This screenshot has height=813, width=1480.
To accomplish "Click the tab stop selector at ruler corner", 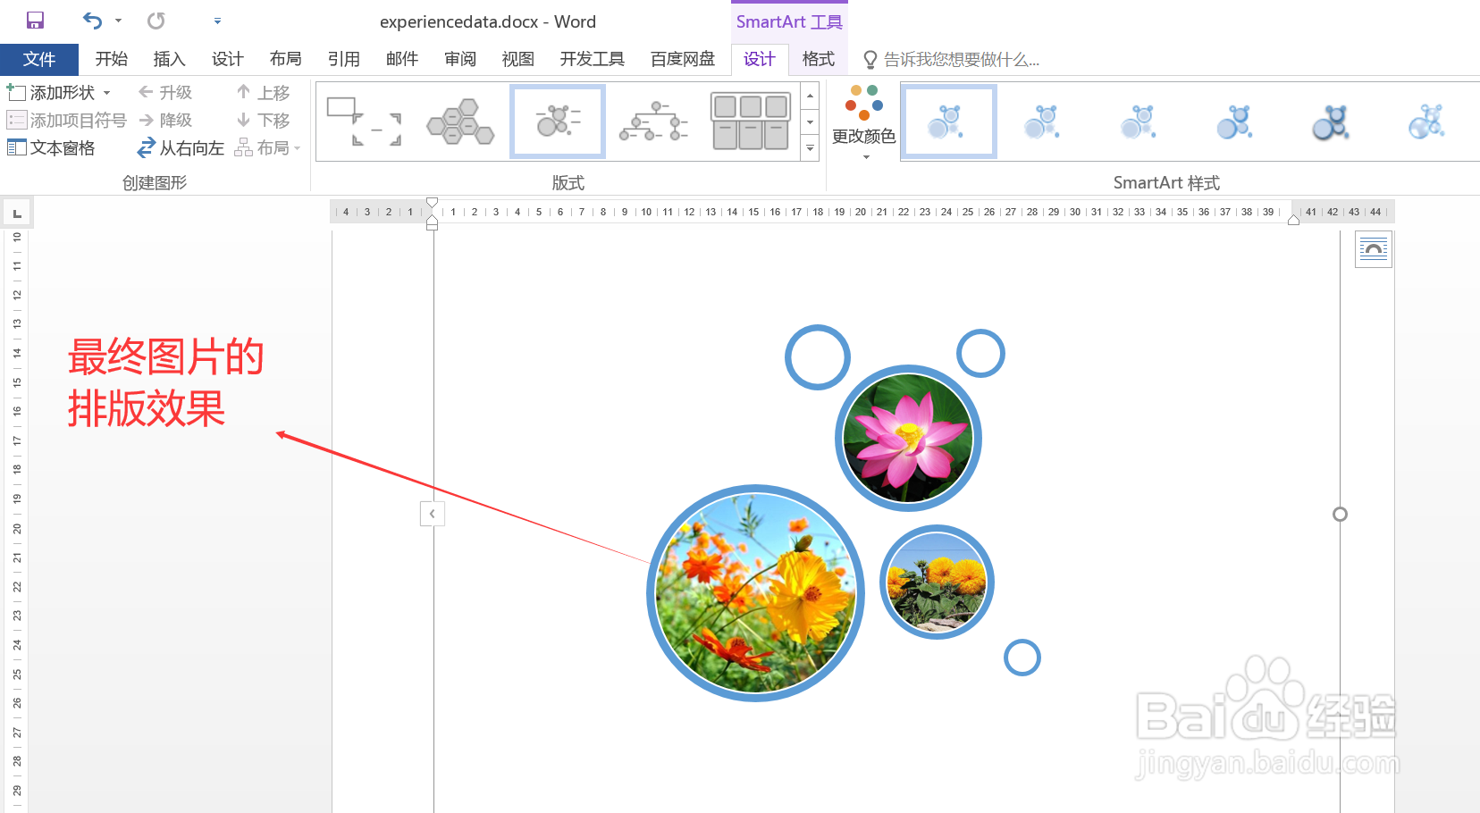I will pyautogui.click(x=17, y=213).
